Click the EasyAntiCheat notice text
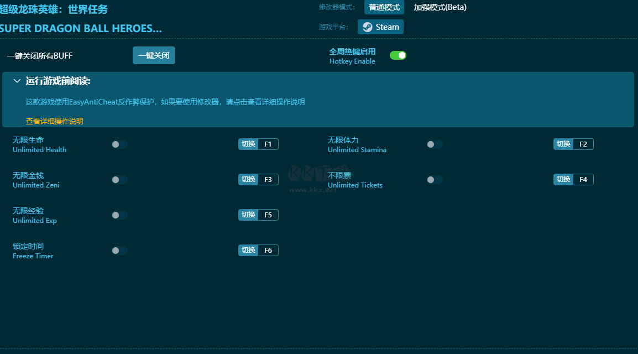This screenshot has height=354, width=638. click(x=165, y=102)
